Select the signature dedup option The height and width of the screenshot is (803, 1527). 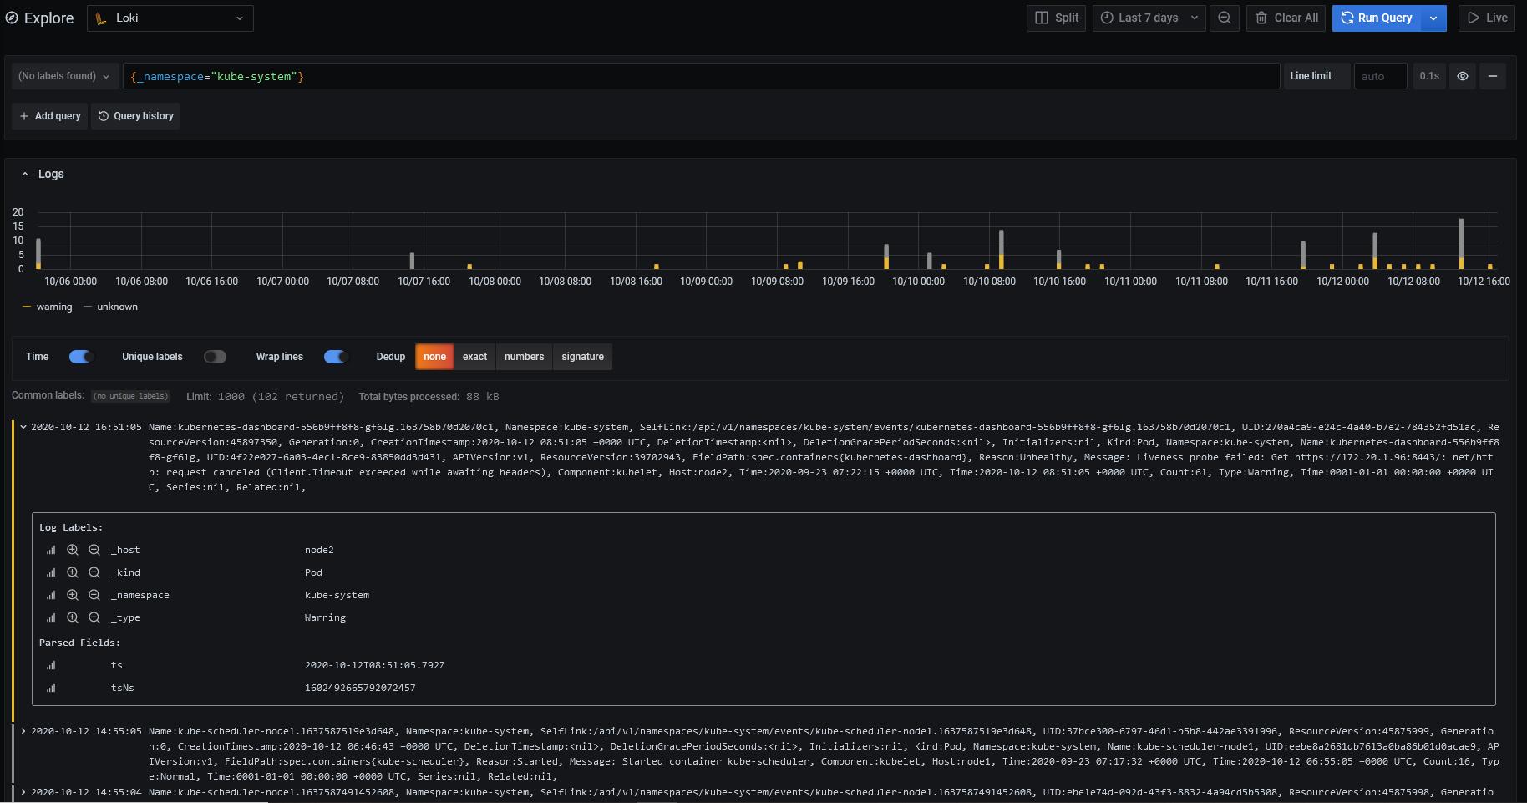pos(582,357)
